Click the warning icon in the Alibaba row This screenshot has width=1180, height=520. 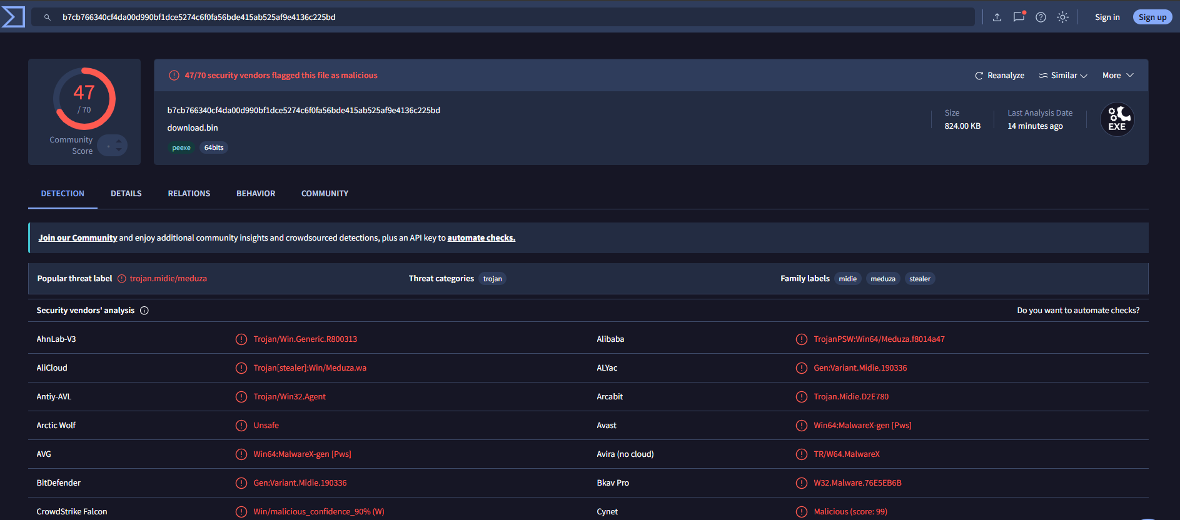(802, 339)
